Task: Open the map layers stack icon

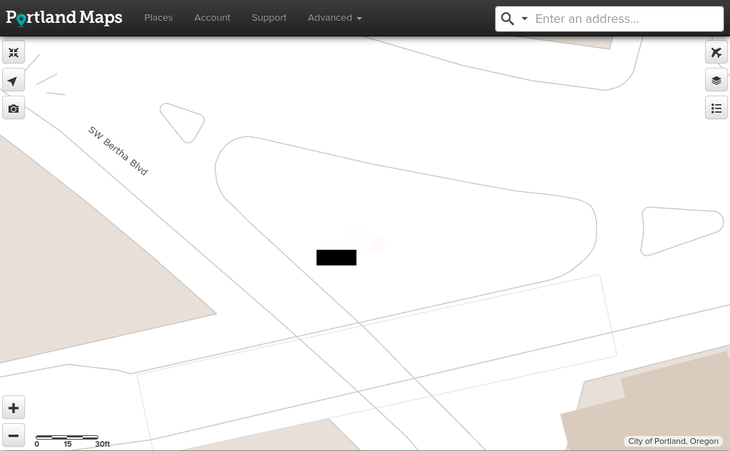Action: pyautogui.click(x=716, y=81)
